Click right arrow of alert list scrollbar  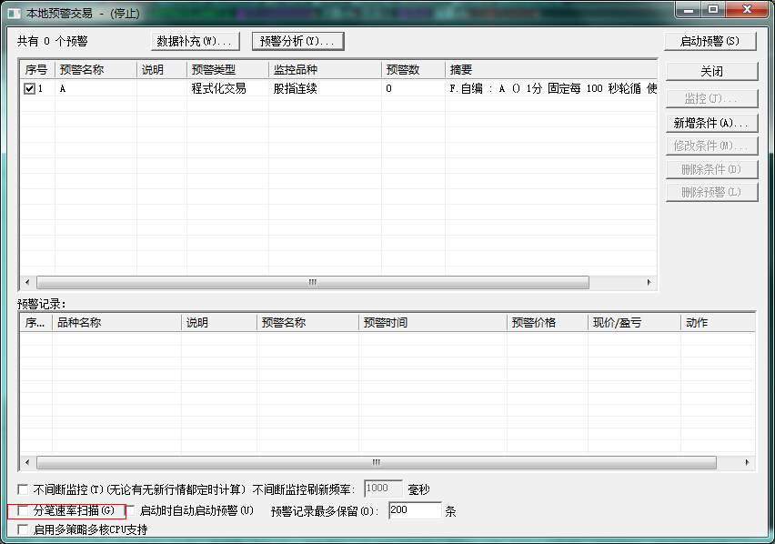click(x=649, y=282)
